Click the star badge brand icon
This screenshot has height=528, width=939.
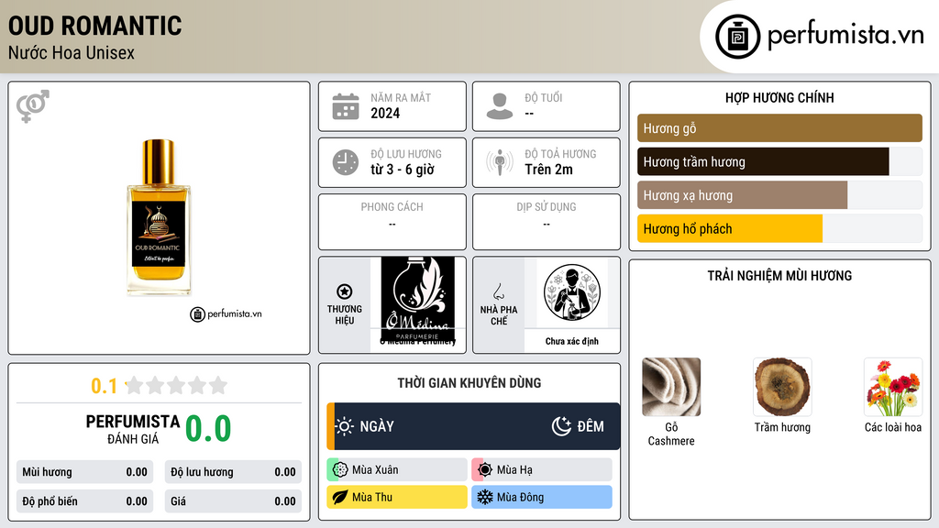tap(345, 291)
